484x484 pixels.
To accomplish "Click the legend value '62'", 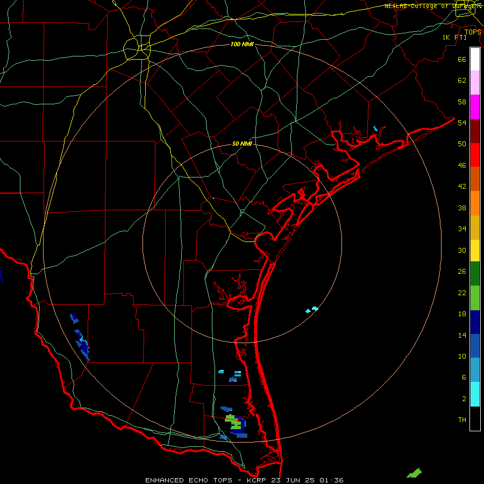I will point(462,81).
